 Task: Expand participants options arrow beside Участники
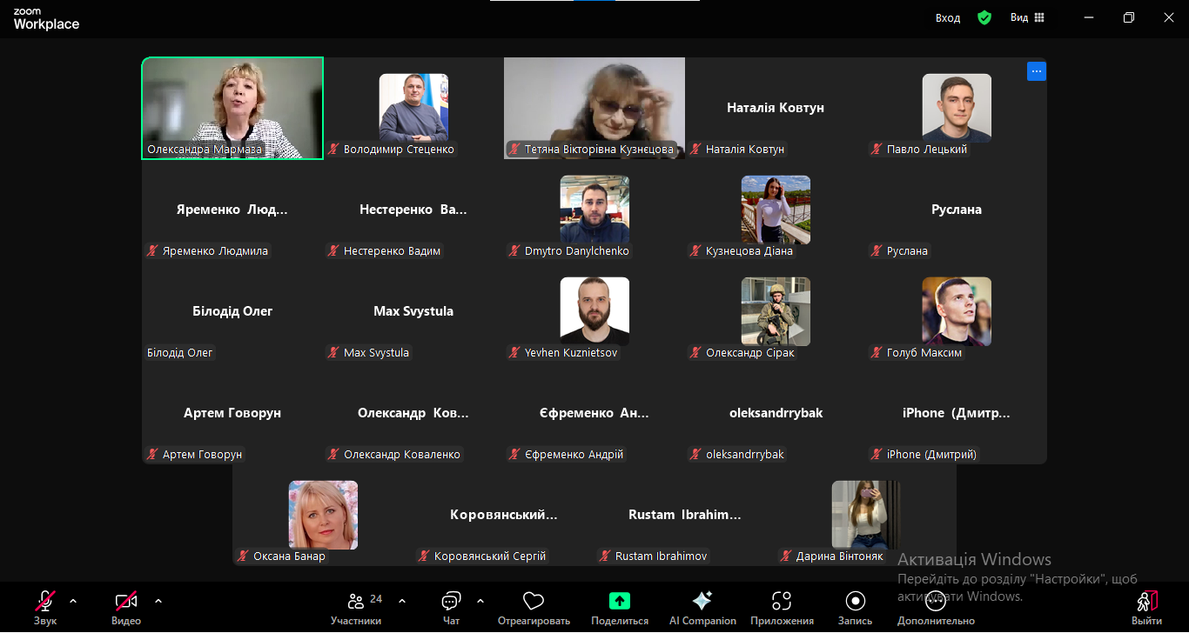pos(402,600)
